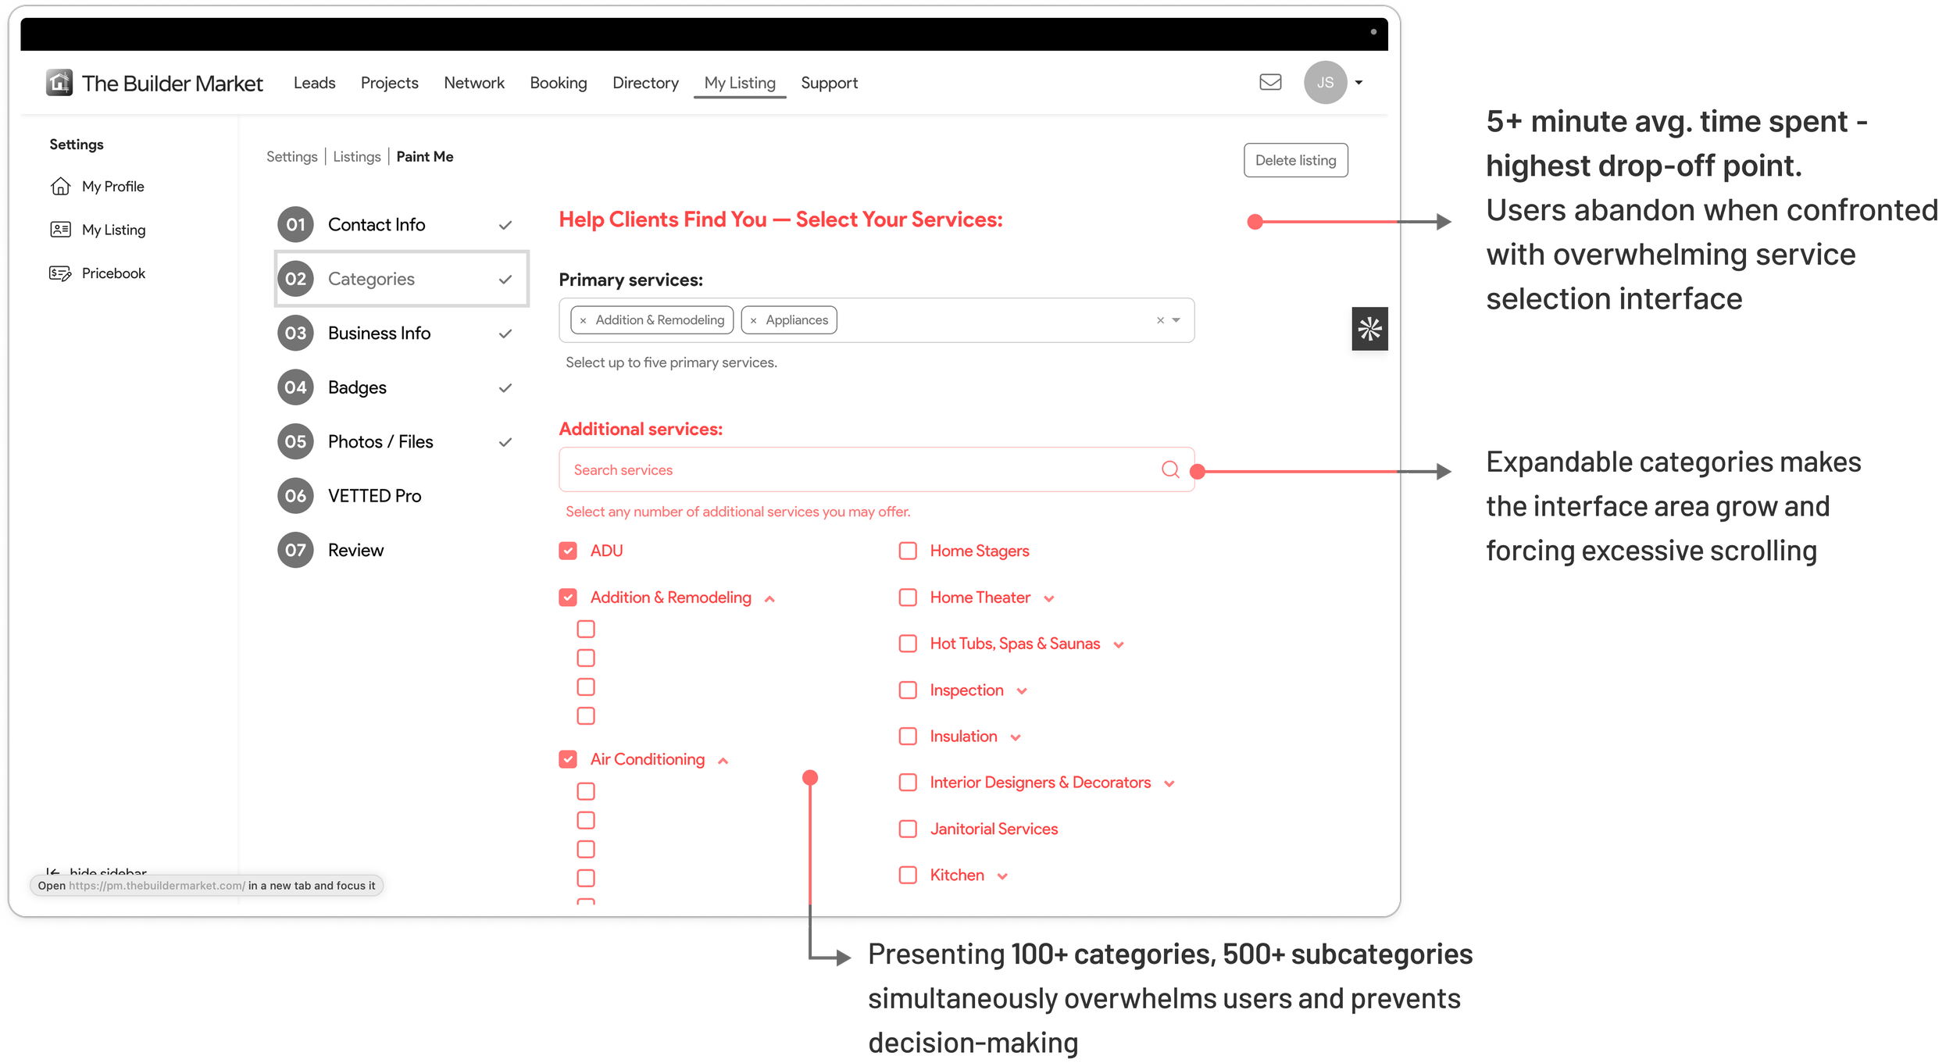This screenshot has height=1063, width=1953.
Task: Check the Home Stagers checkbox
Action: (908, 551)
